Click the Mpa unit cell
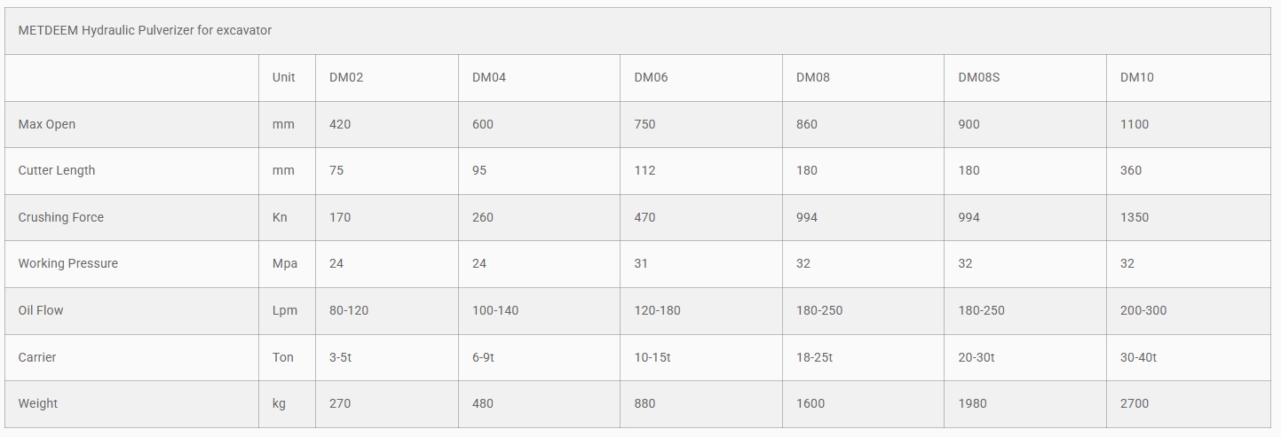1281x437 pixels. click(284, 263)
